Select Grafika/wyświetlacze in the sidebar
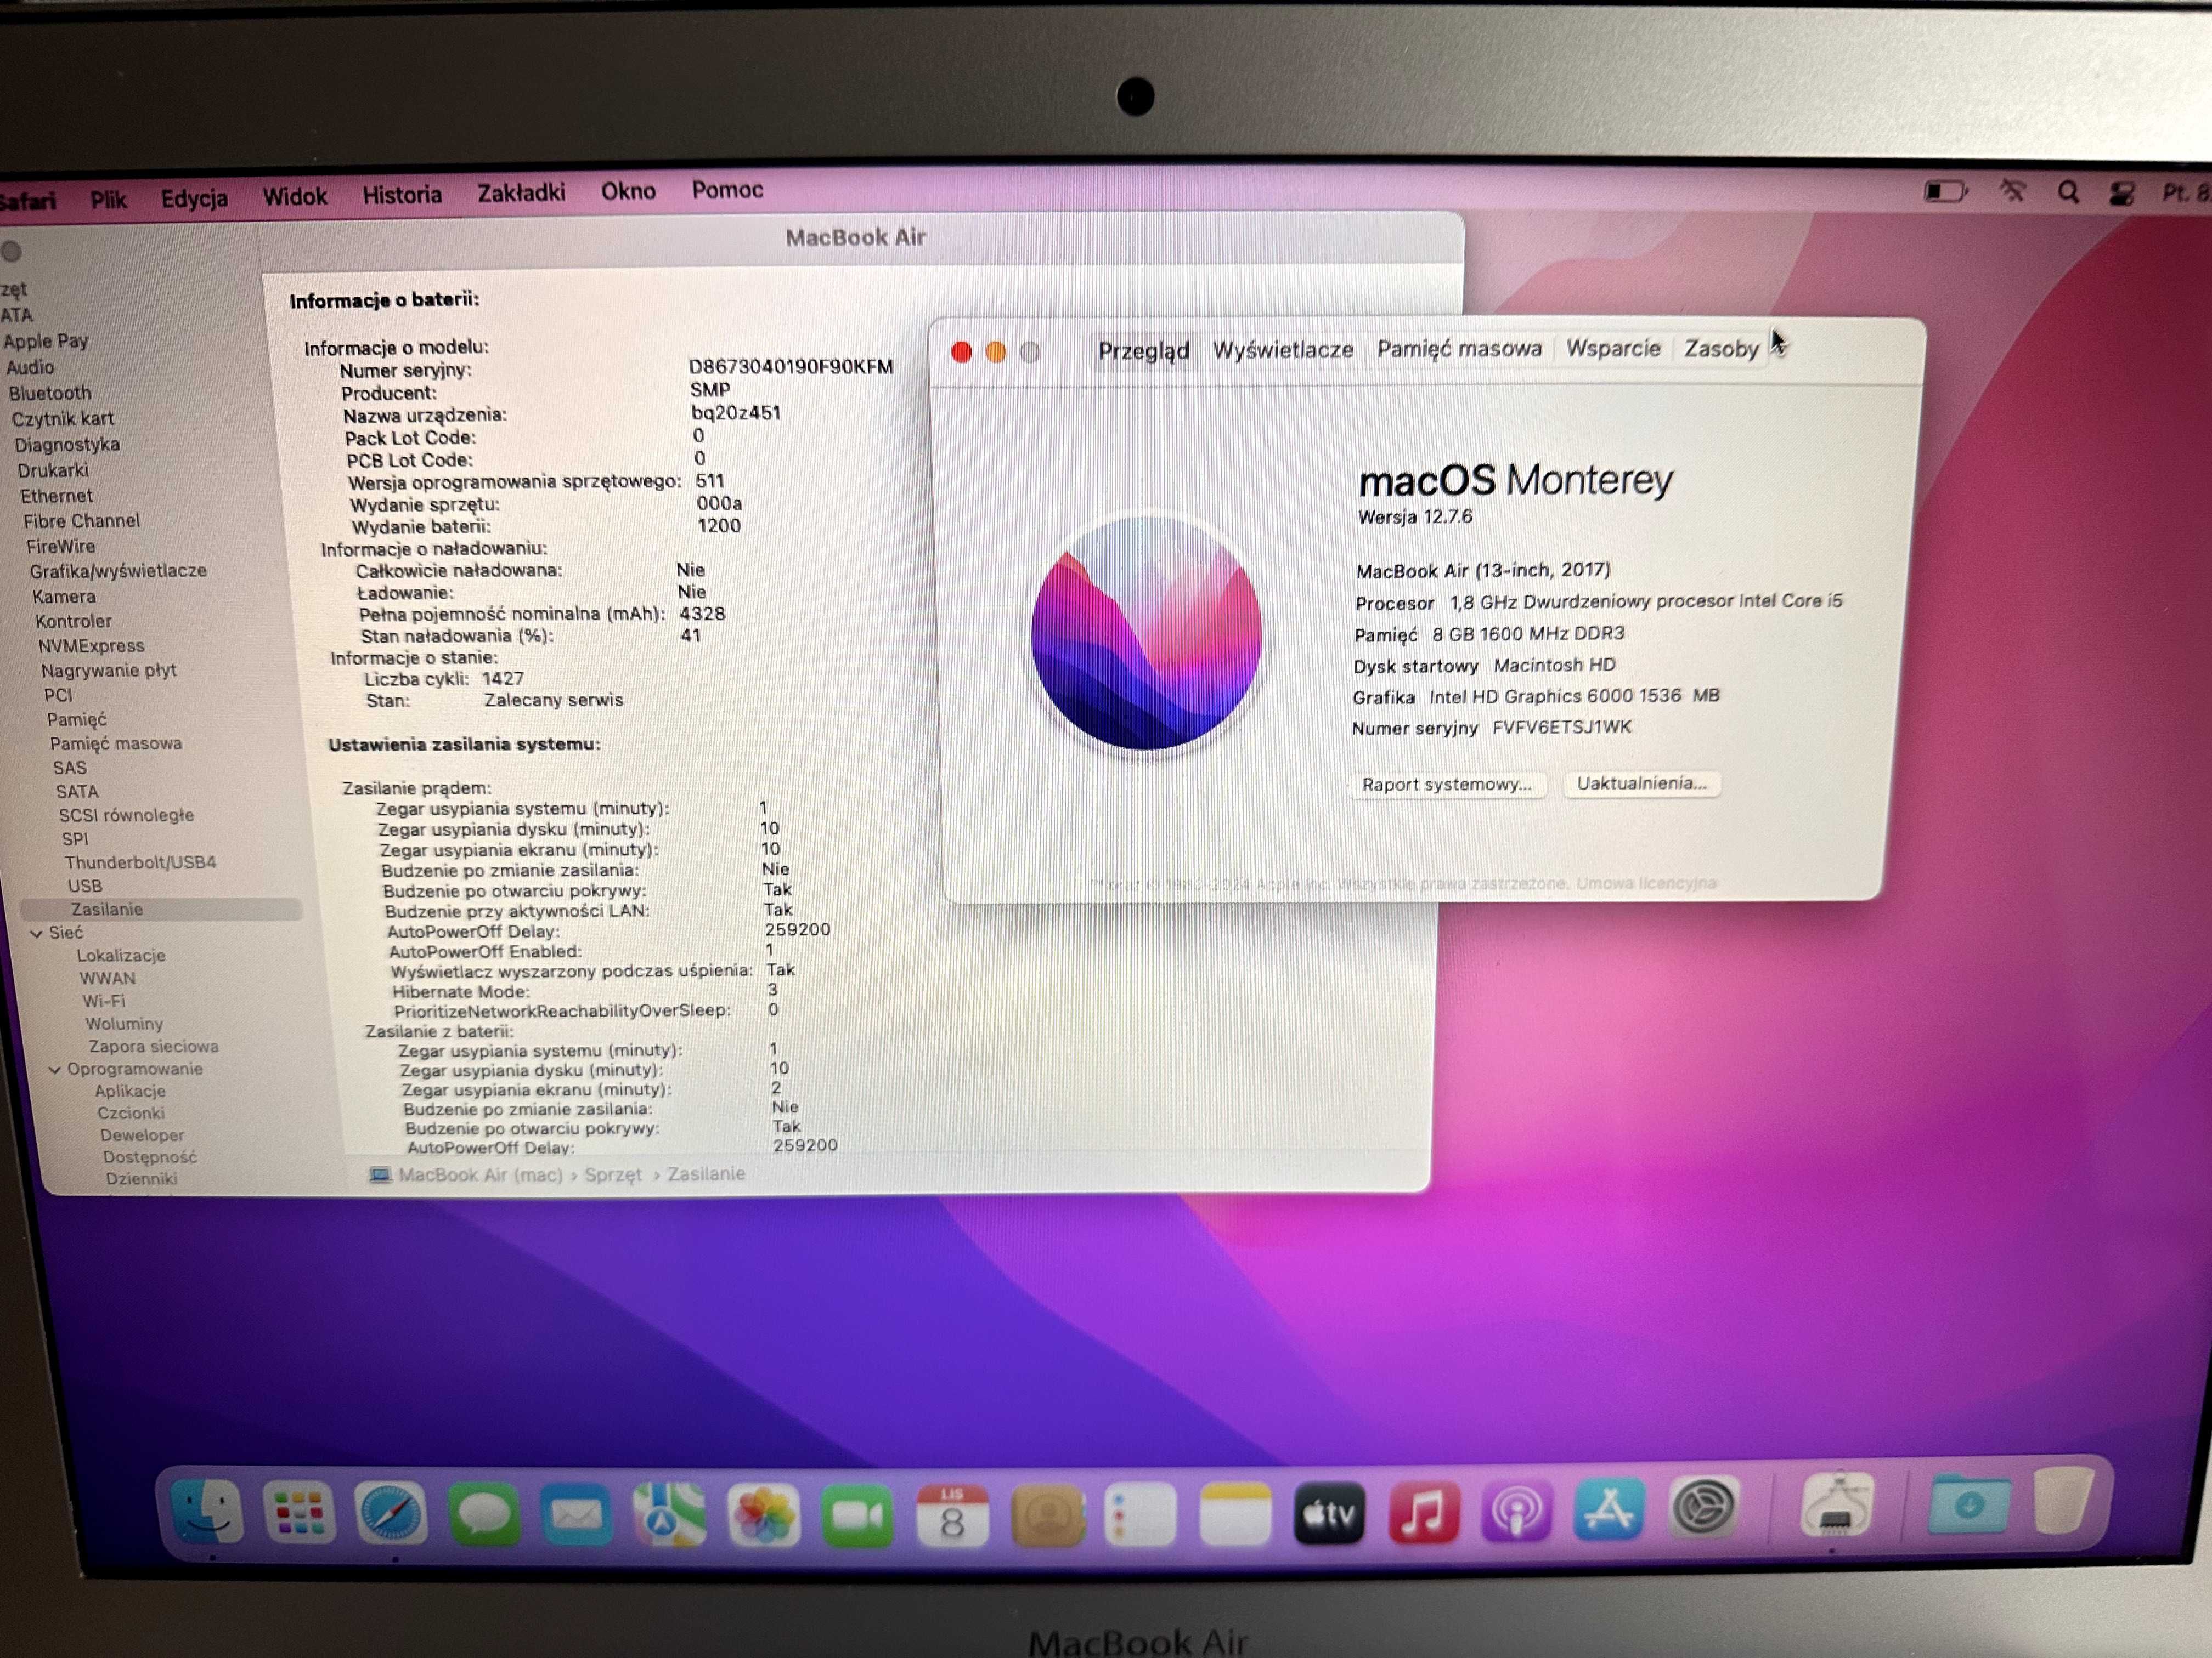The height and width of the screenshot is (1658, 2212). click(x=118, y=571)
